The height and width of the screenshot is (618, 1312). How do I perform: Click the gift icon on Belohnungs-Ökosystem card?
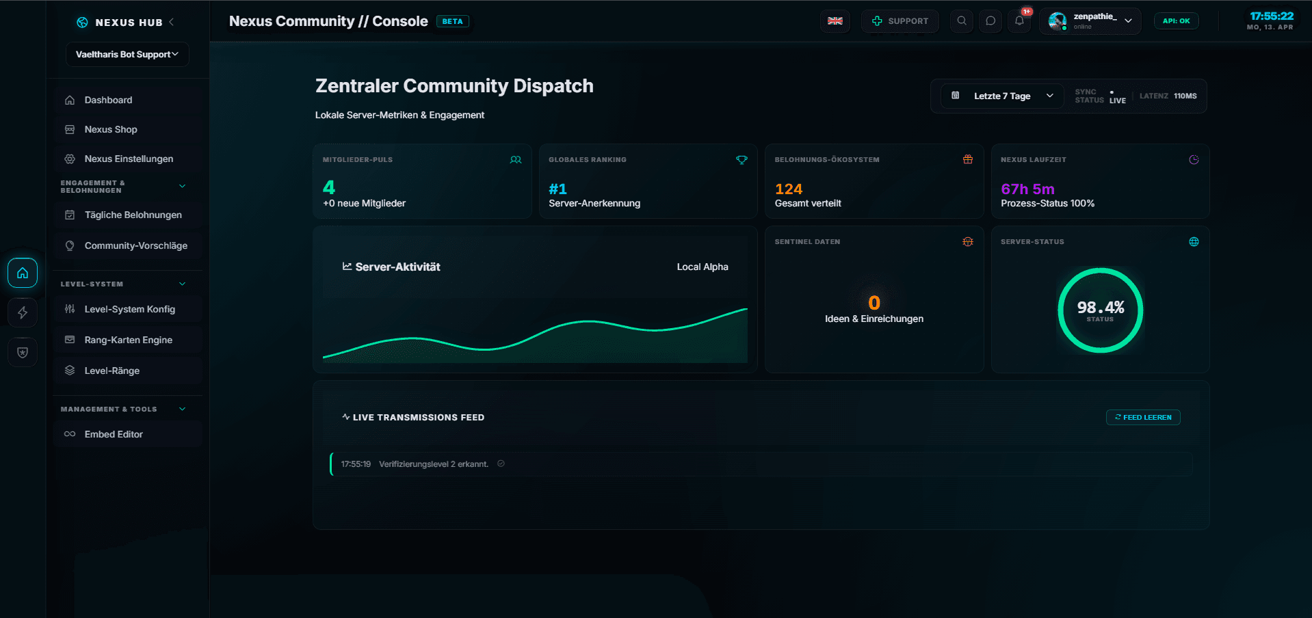pos(967,160)
